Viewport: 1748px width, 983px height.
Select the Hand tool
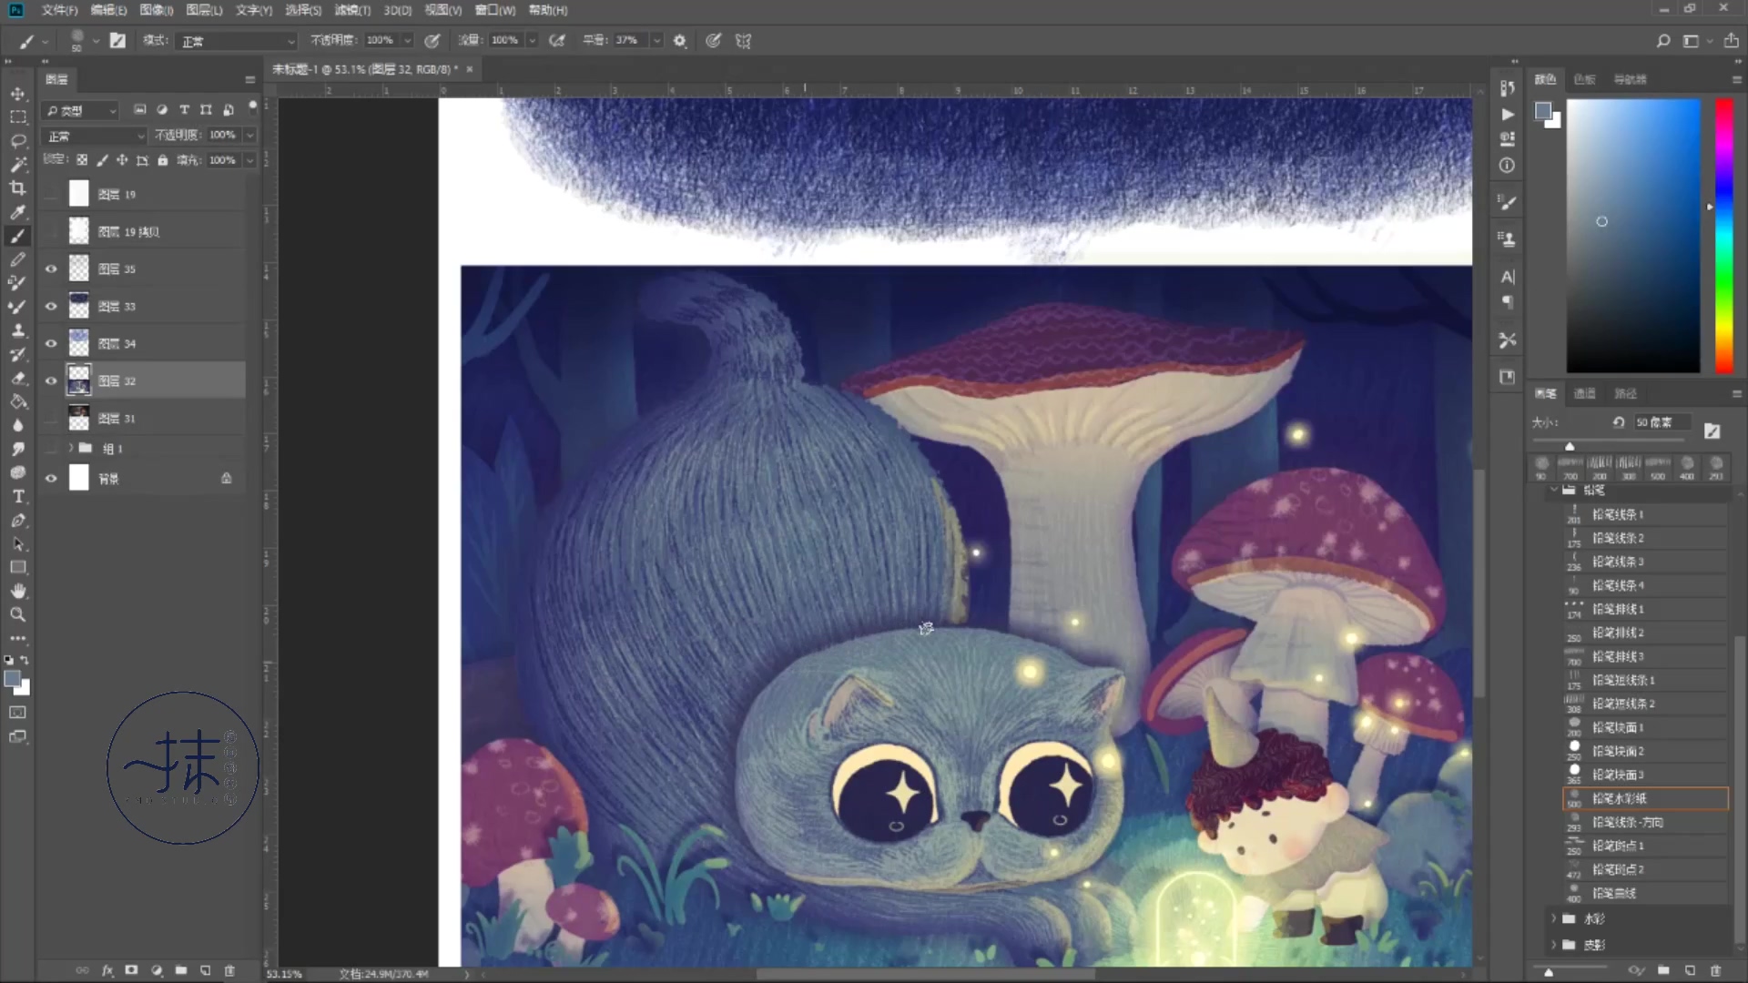[x=17, y=591]
